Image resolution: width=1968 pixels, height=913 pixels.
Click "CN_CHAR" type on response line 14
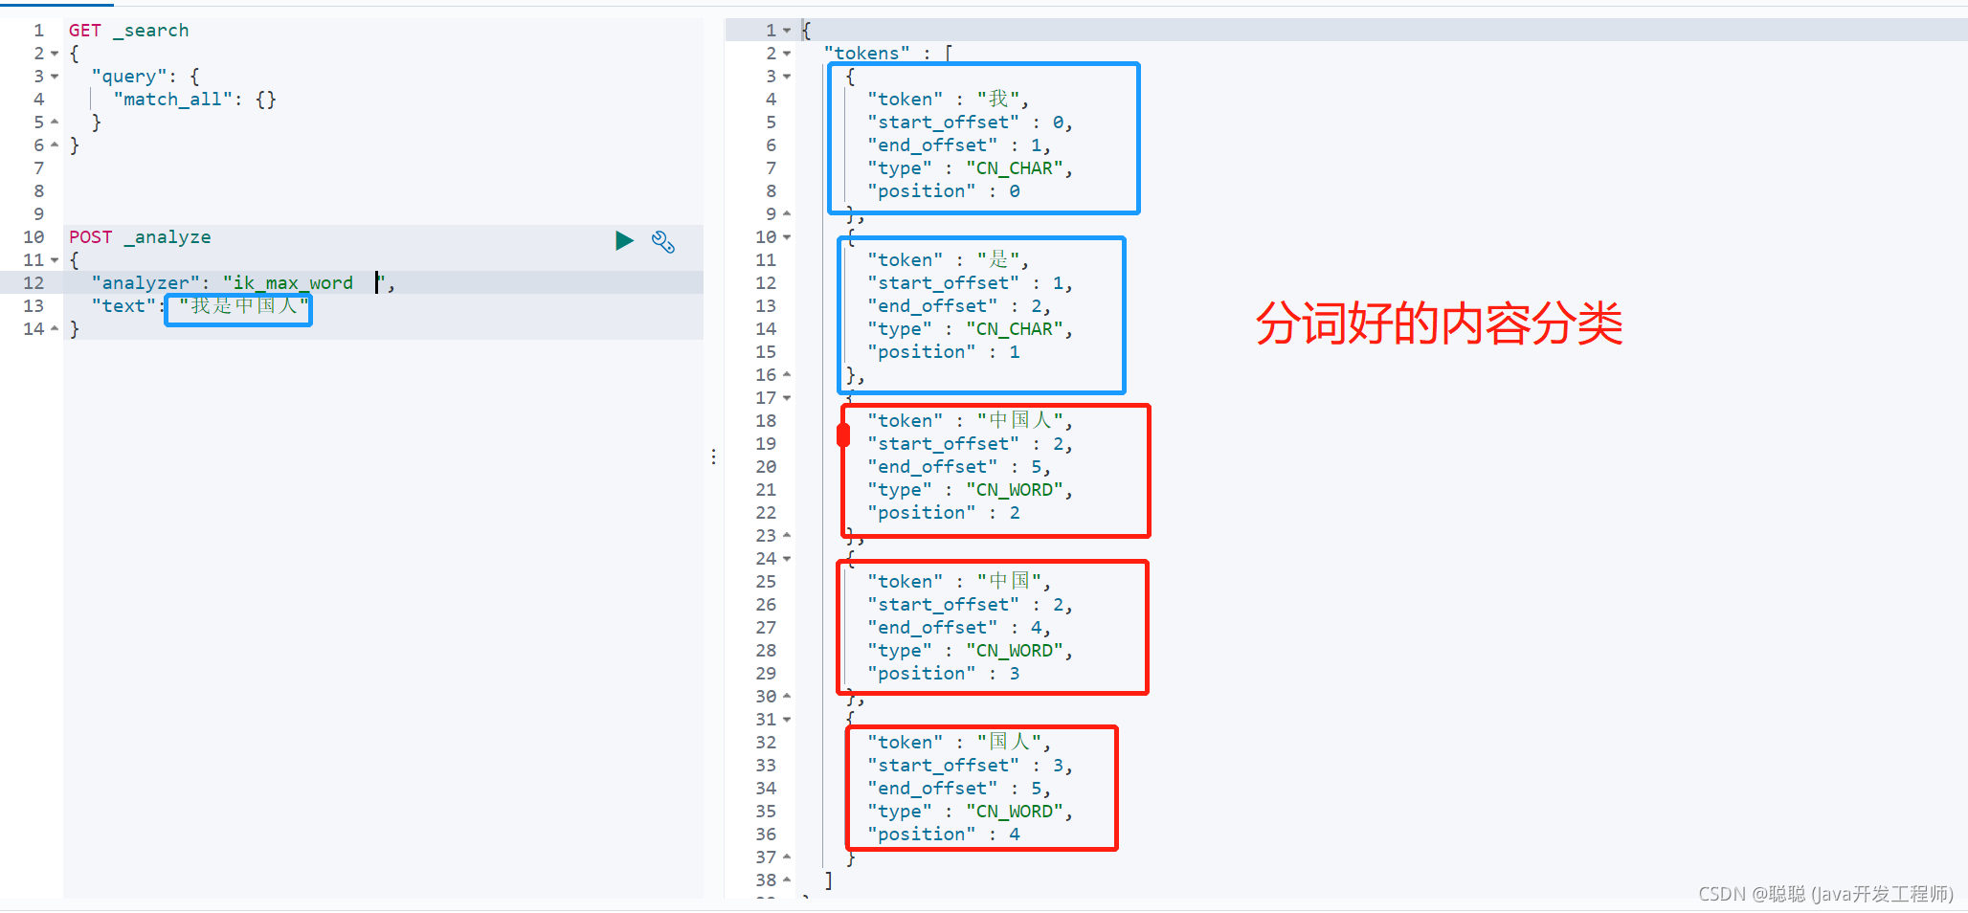coord(1015,329)
